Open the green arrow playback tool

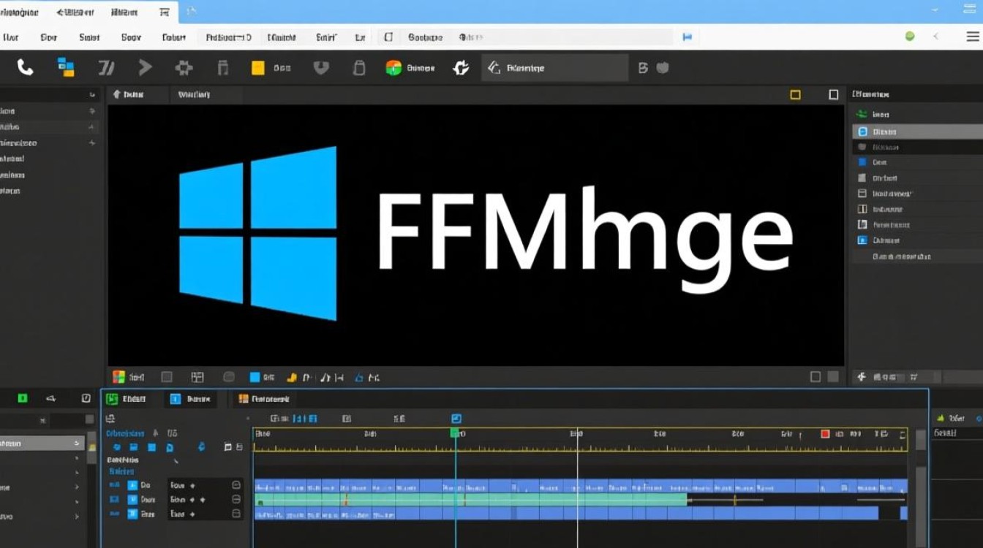(145, 67)
